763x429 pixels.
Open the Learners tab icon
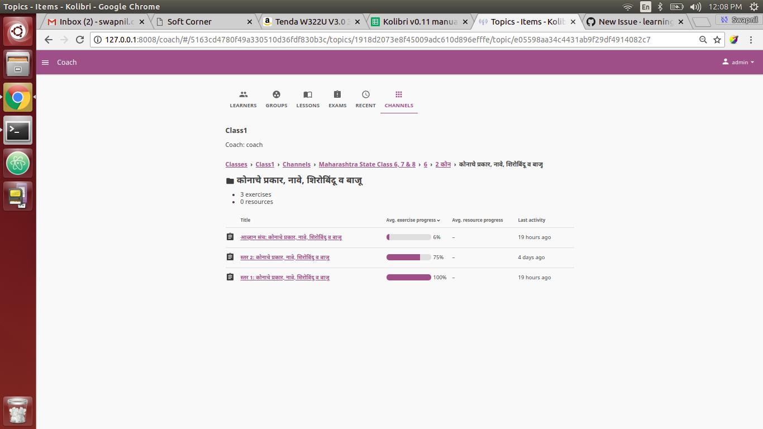(x=243, y=95)
